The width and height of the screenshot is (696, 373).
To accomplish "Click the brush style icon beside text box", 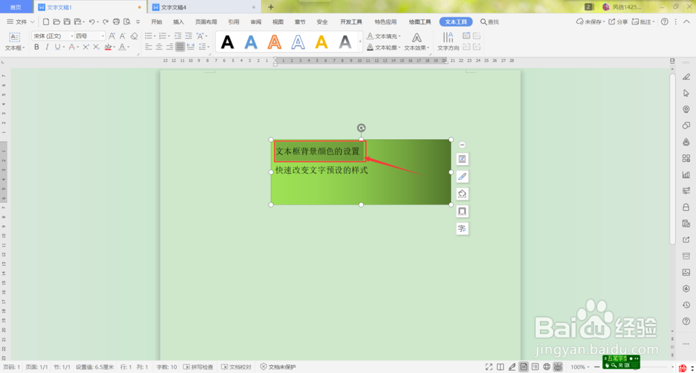I will (463, 176).
